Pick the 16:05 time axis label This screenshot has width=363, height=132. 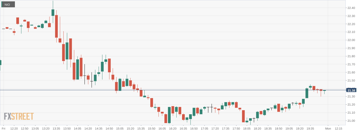pyautogui.click(x=162, y=128)
